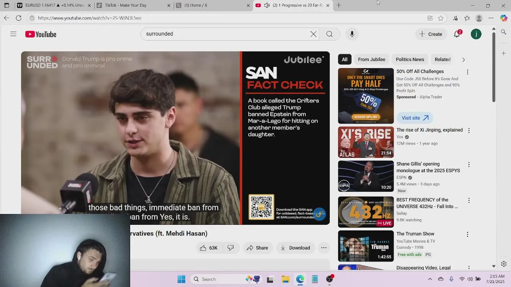This screenshot has width=511, height=287.
Task: Click The Truman Show thumbnail
Action: click(366, 246)
